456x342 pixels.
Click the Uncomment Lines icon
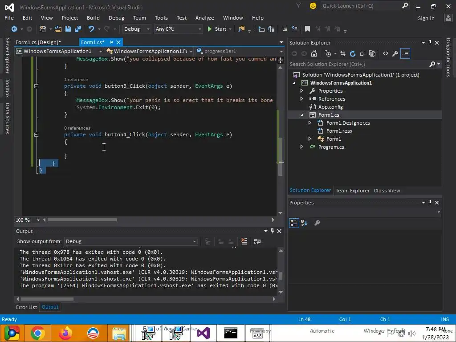coord(294,29)
